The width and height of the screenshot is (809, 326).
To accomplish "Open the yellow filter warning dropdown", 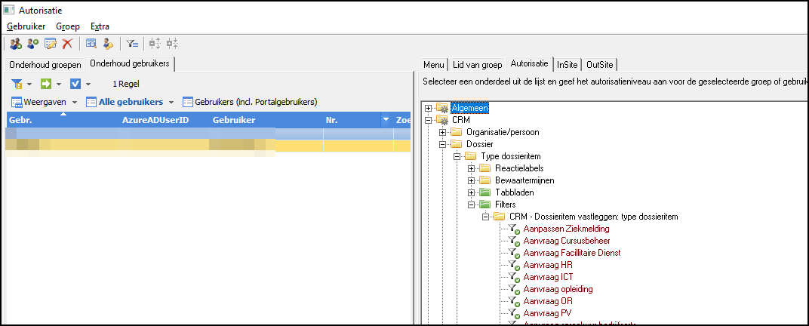I will tap(29, 84).
